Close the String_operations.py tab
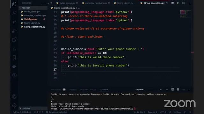The height and width of the screenshot is (114, 204). point(167,3)
